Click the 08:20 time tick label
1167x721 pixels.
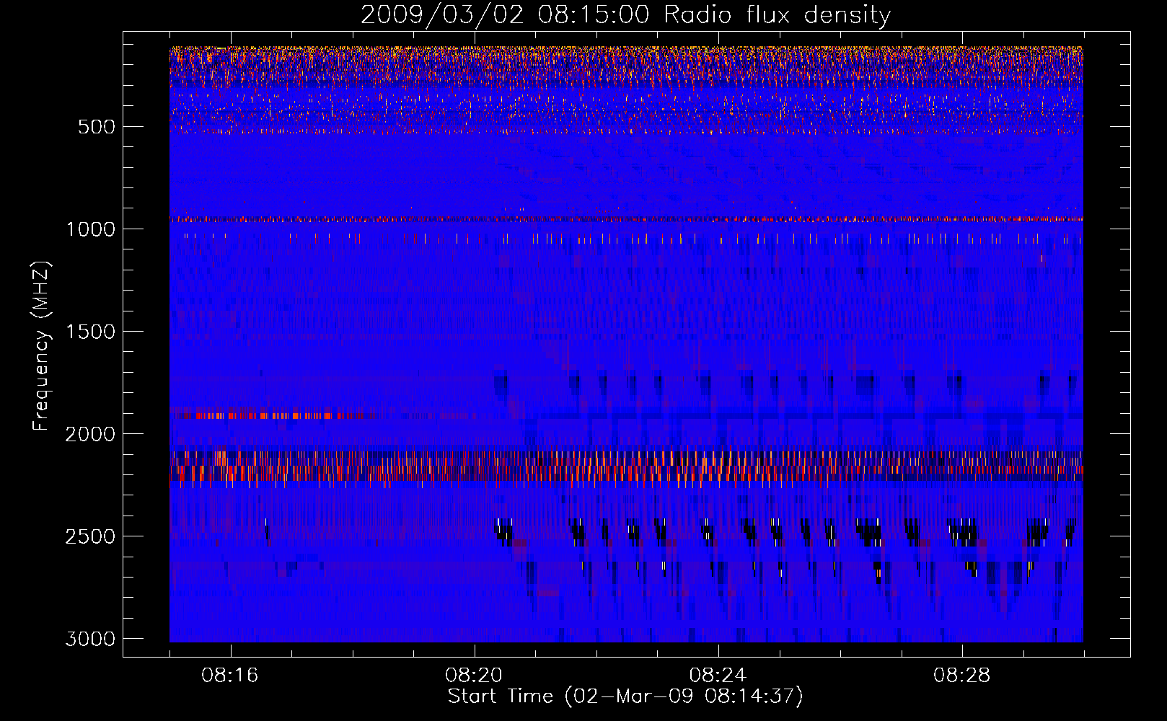click(474, 676)
